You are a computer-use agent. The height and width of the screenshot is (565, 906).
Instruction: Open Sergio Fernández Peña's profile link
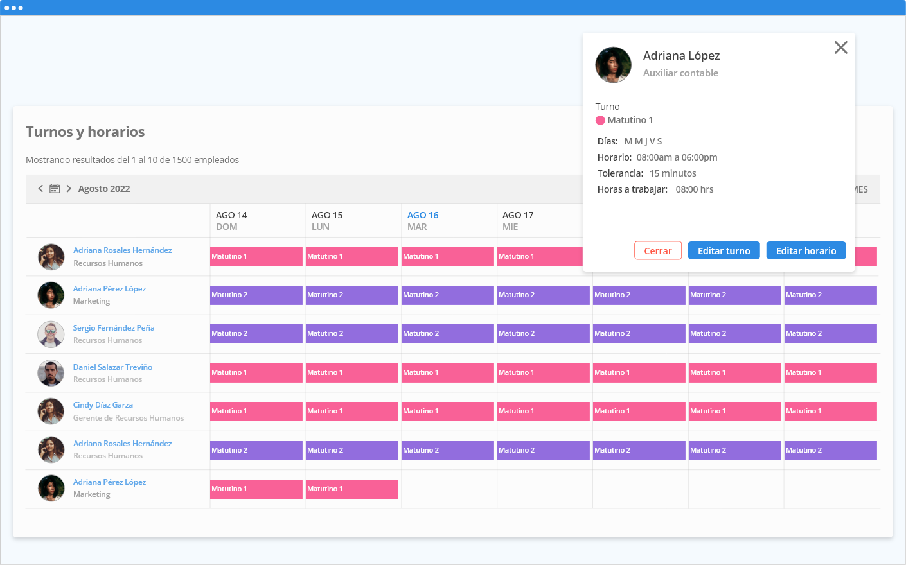(114, 328)
